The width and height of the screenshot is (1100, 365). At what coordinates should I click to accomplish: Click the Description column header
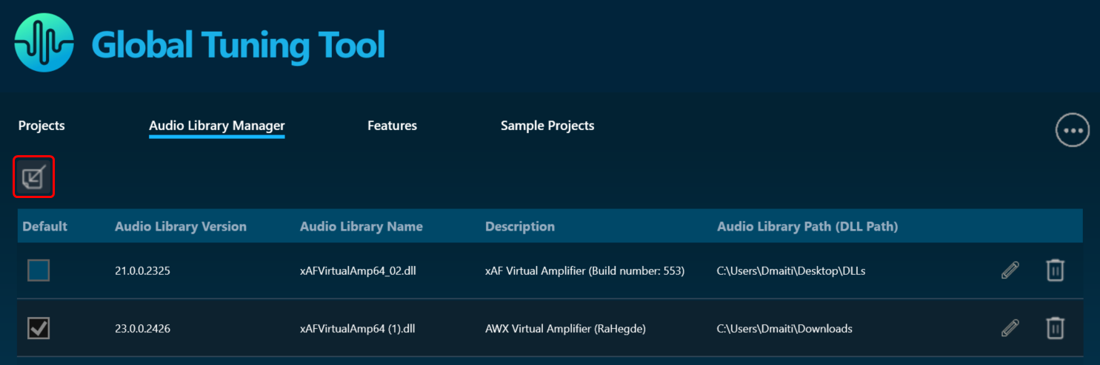(x=520, y=226)
